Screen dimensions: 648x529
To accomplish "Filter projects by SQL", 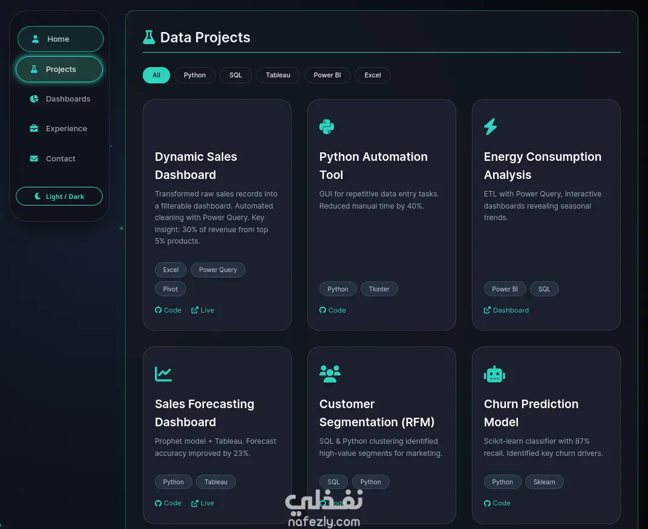I will click(235, 75).
